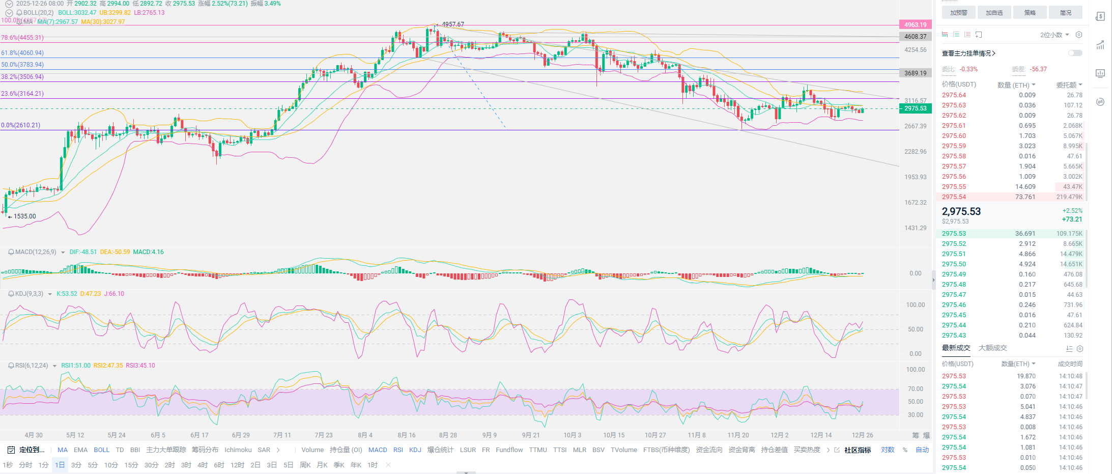Image resolution: width=1112 pixels, height=474 pixels.
Task: Click the 加预警 button
Action: click(x=958, y=13)
